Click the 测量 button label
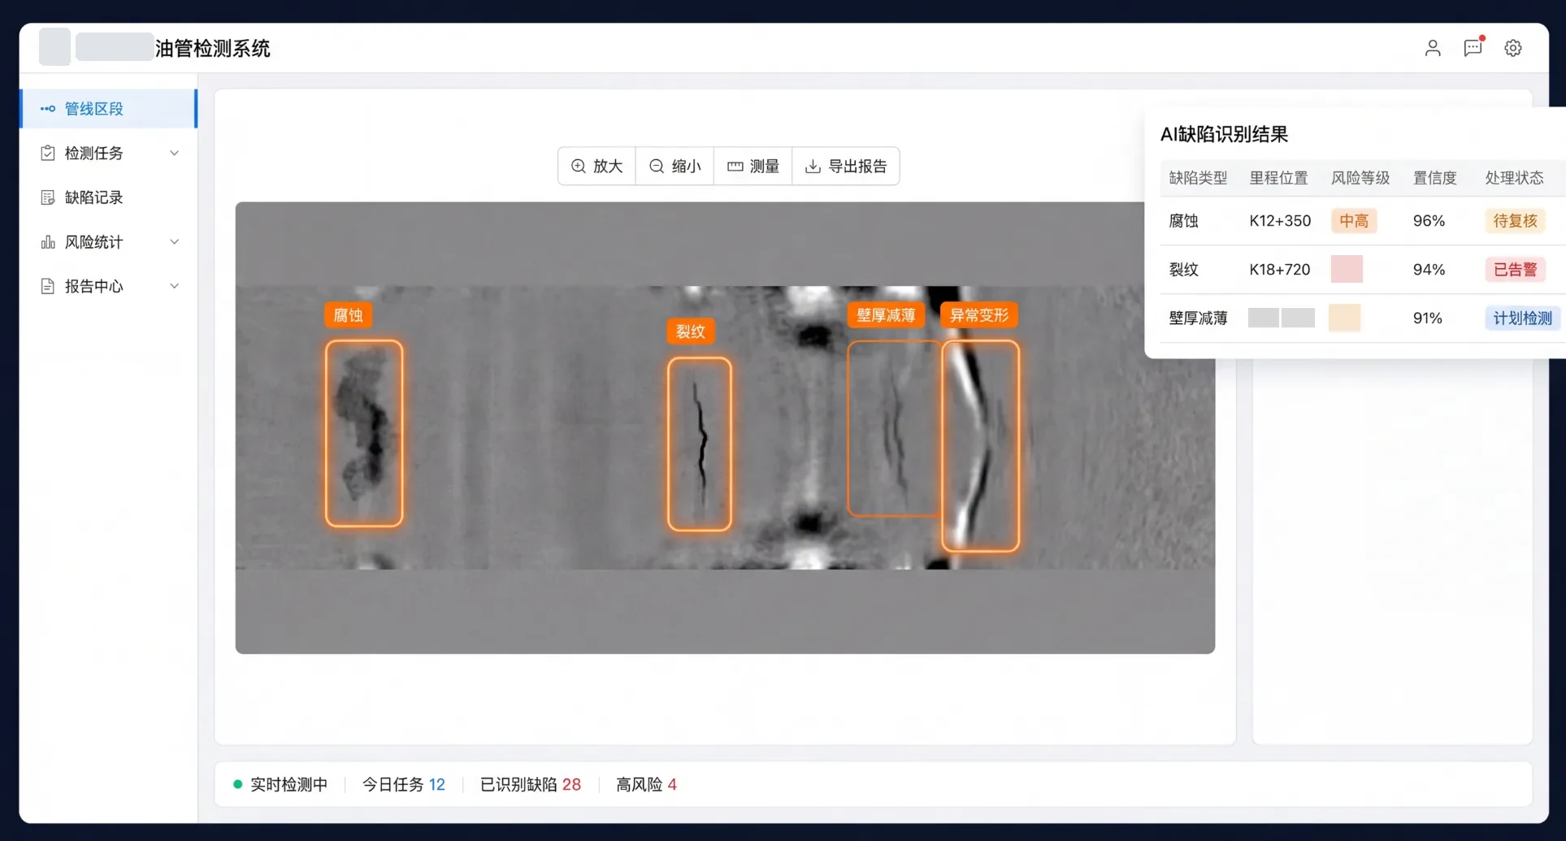 (764, 166)
